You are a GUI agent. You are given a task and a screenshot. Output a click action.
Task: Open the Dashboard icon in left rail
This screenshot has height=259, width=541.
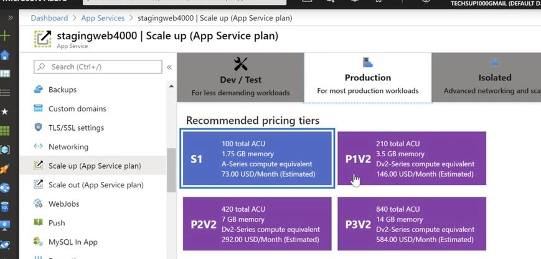pos(5,73)
